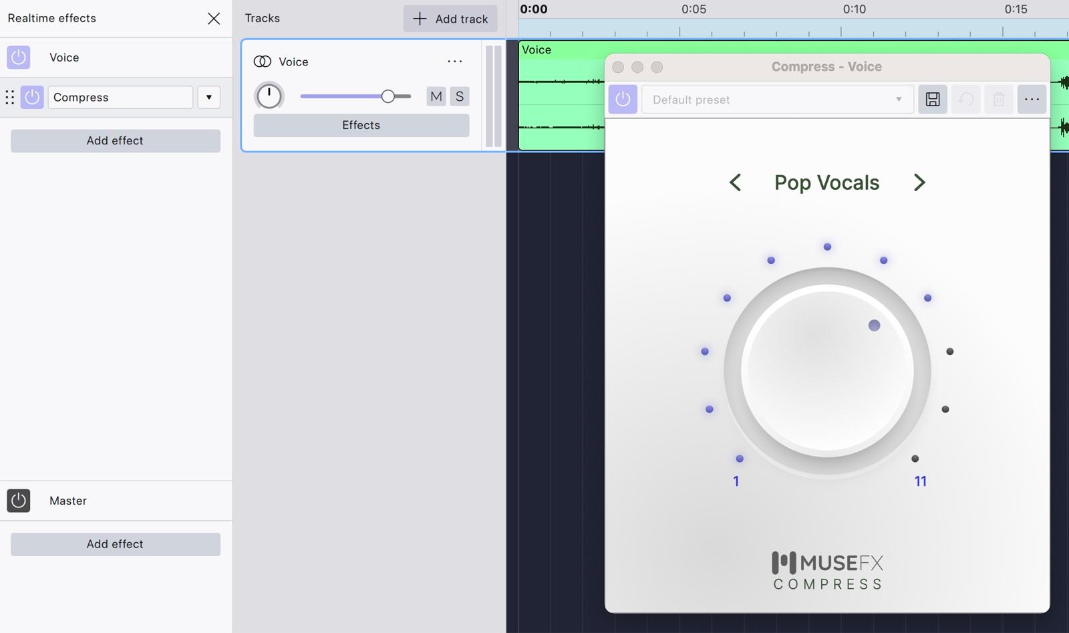Click the delete preset trash icon
Viewport: 1069px width, 633px height.
point(999,100)
